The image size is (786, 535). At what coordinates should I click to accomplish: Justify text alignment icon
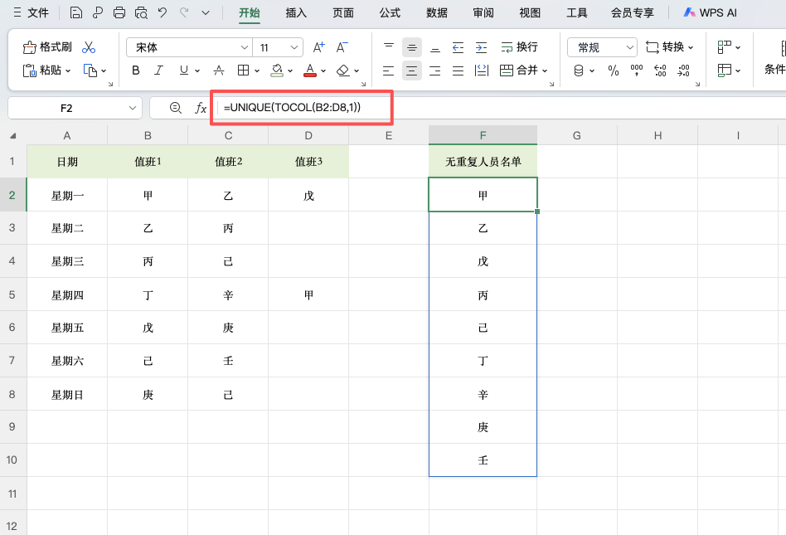coord(458,71)
